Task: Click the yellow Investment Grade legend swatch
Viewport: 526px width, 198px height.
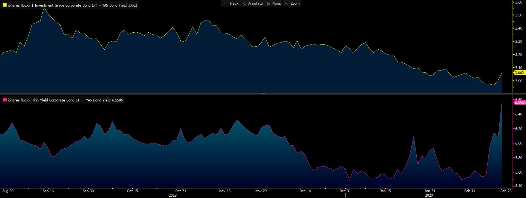Action: click(5, 5)
